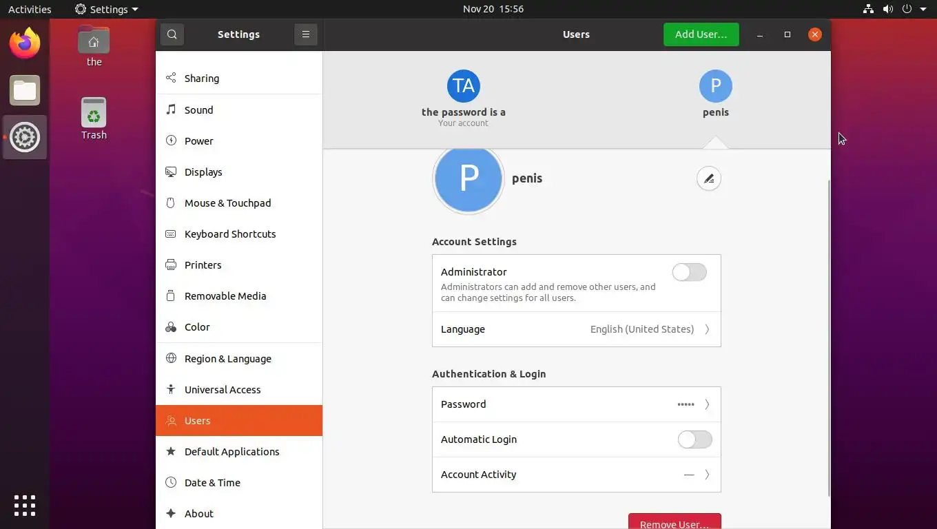Image resolution: width=937 pixels, height=529 pixels.
Task: Open Default Applications settings
Action: (239, 451)
